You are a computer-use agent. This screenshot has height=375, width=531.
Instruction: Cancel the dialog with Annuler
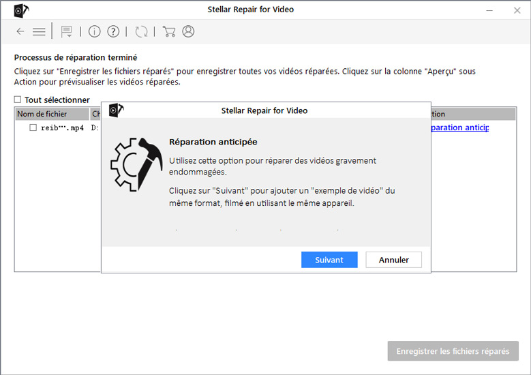(393, 260)
